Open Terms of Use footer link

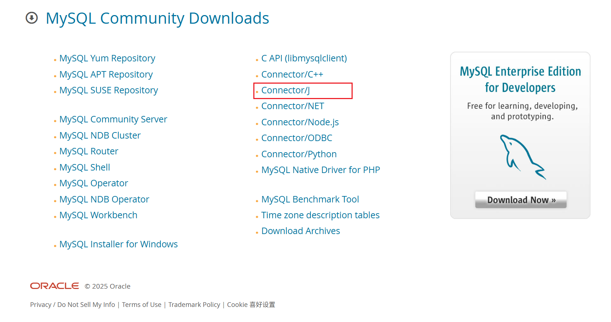pyautogui.click(x=142, y=304)
